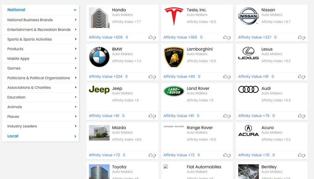Thumbs up the Lexus card
The width and height of the screenshot is (314, 179).
(x=300, y=77)
